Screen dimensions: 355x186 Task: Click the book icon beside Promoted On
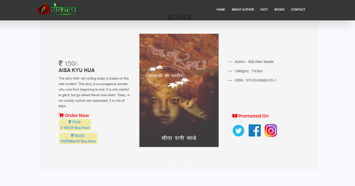[235, 116]
